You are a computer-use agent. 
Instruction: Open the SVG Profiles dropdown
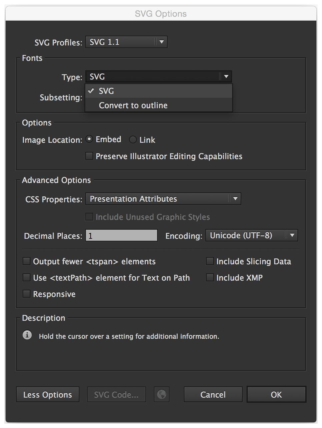(x=126, y=42)
